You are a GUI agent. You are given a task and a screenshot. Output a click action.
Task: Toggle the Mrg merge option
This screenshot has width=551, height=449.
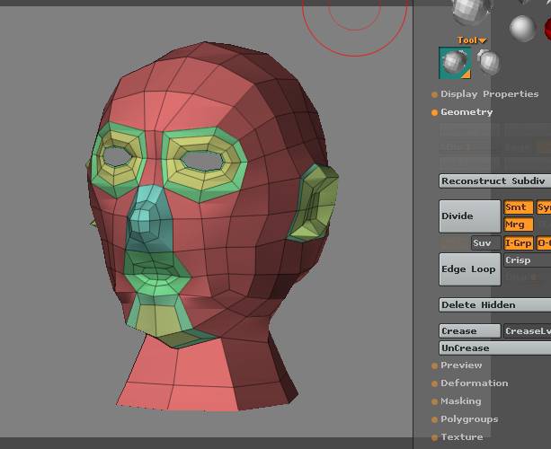518,224
